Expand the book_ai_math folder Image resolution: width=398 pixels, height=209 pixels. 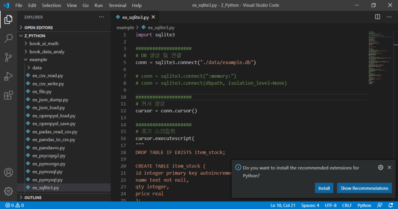[64, 44]
